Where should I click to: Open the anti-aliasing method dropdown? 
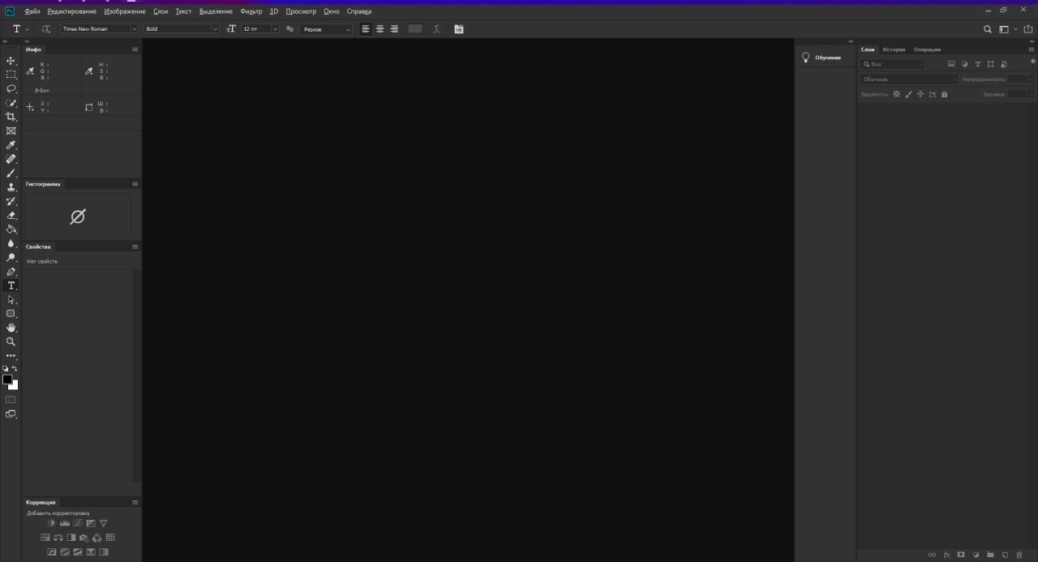click(x=326, y=29)
